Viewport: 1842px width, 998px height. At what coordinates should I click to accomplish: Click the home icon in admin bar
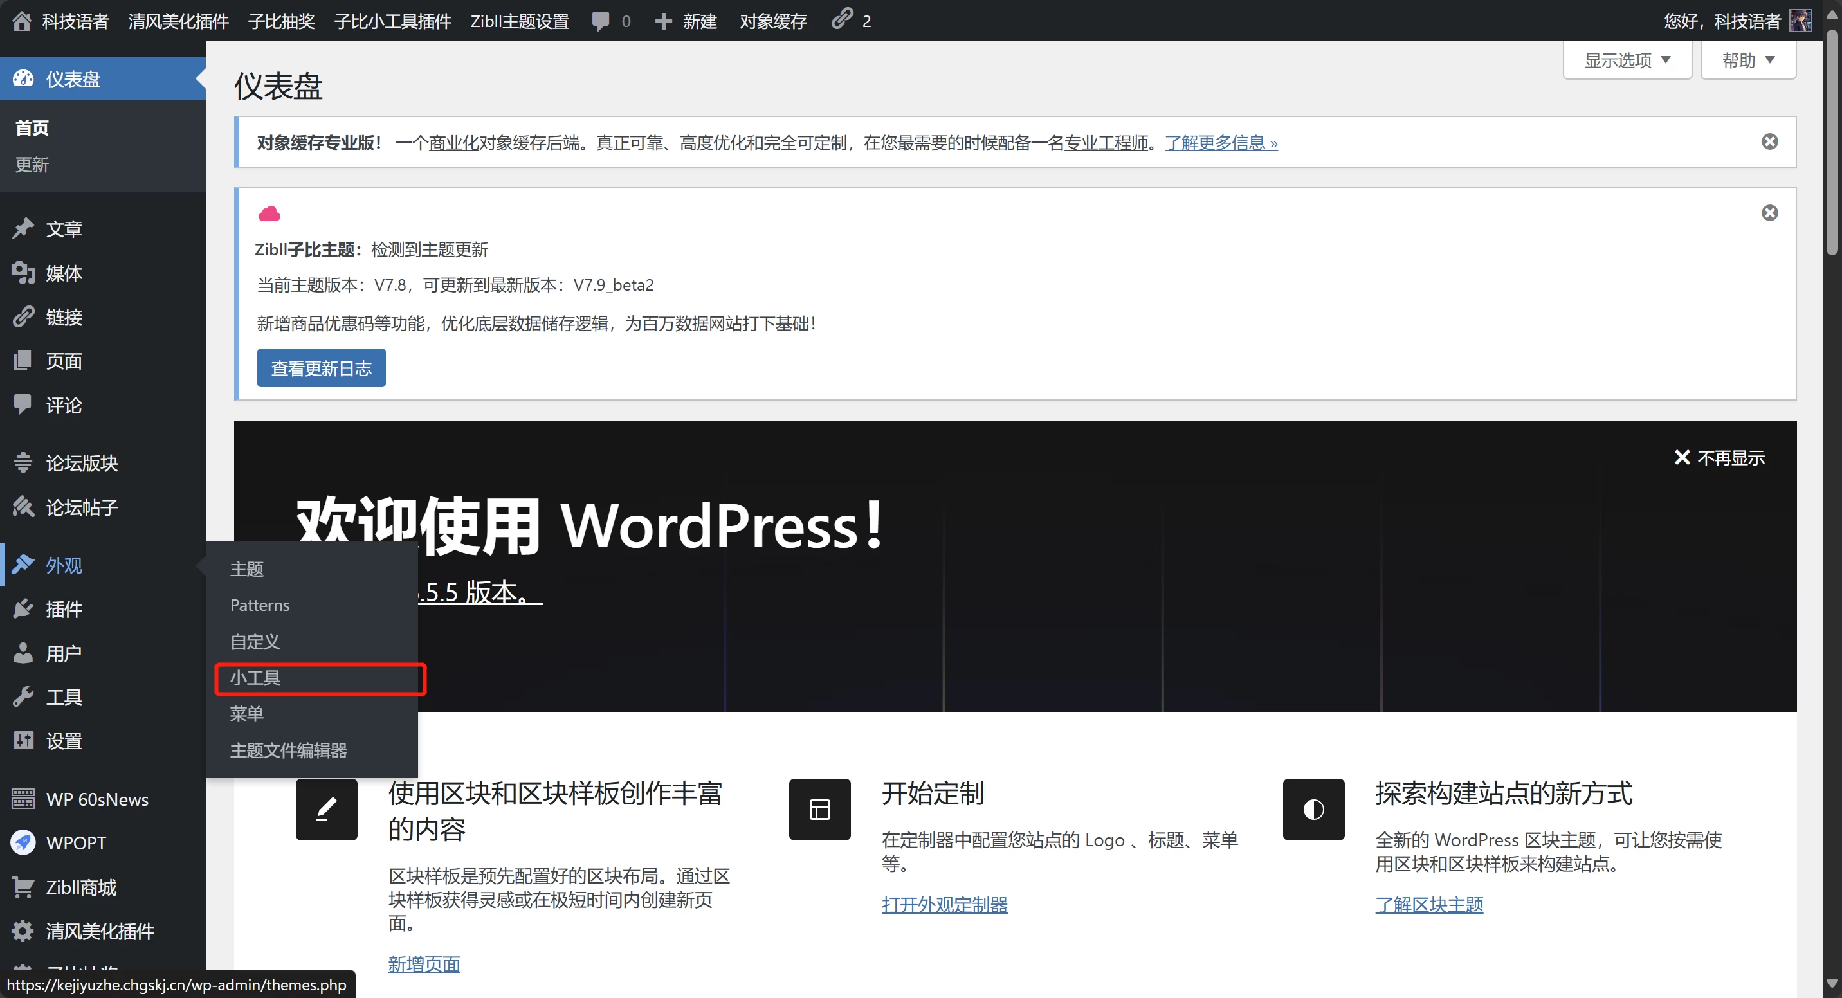21,21
